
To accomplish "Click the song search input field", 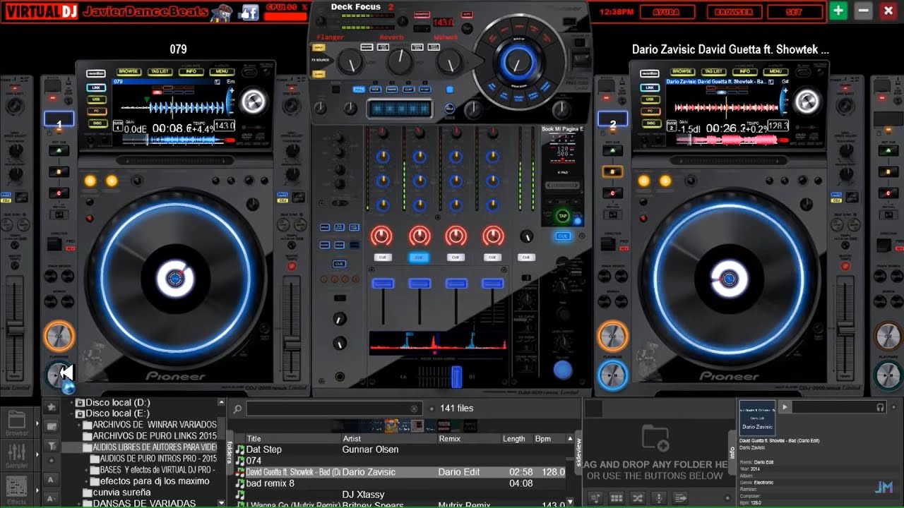I will coord(333,409).
